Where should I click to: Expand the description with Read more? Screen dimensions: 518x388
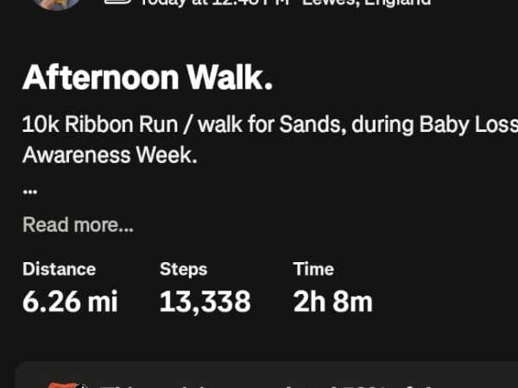tap(78, 225)
